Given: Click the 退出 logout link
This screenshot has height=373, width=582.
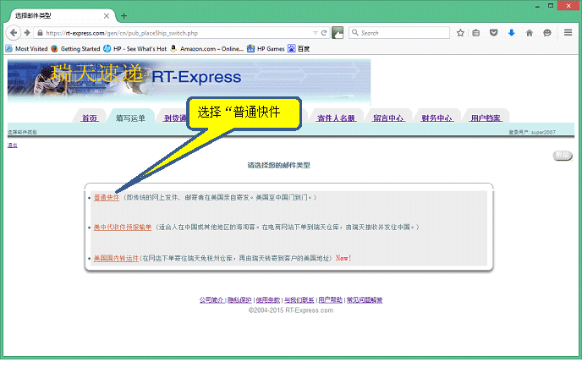Looking at the screenshot, I should [x=12, y=145].
